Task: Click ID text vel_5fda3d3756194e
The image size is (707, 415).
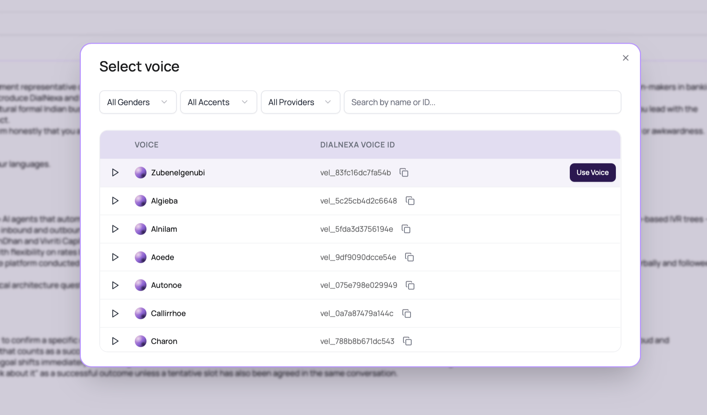Action: point(357,229)
